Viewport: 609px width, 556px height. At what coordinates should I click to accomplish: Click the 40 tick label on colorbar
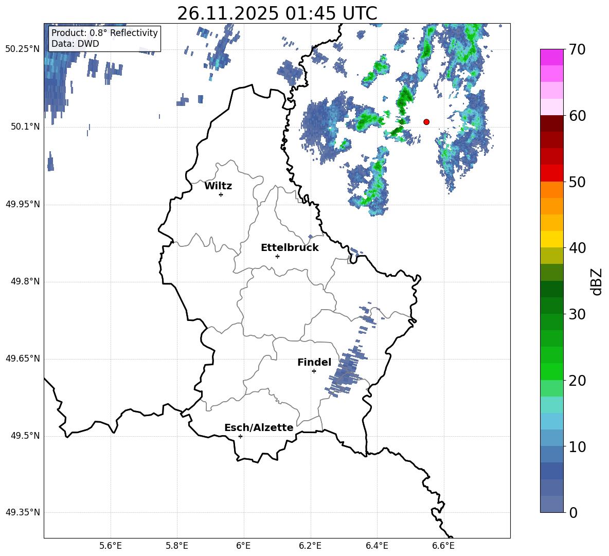coord(577,248)
